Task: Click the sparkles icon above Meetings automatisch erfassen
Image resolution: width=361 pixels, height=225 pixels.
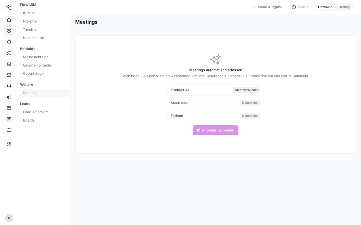Action: 216,59
